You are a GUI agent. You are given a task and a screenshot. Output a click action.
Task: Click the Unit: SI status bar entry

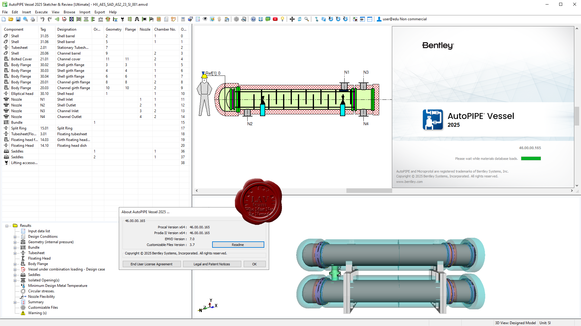point(545,323)
